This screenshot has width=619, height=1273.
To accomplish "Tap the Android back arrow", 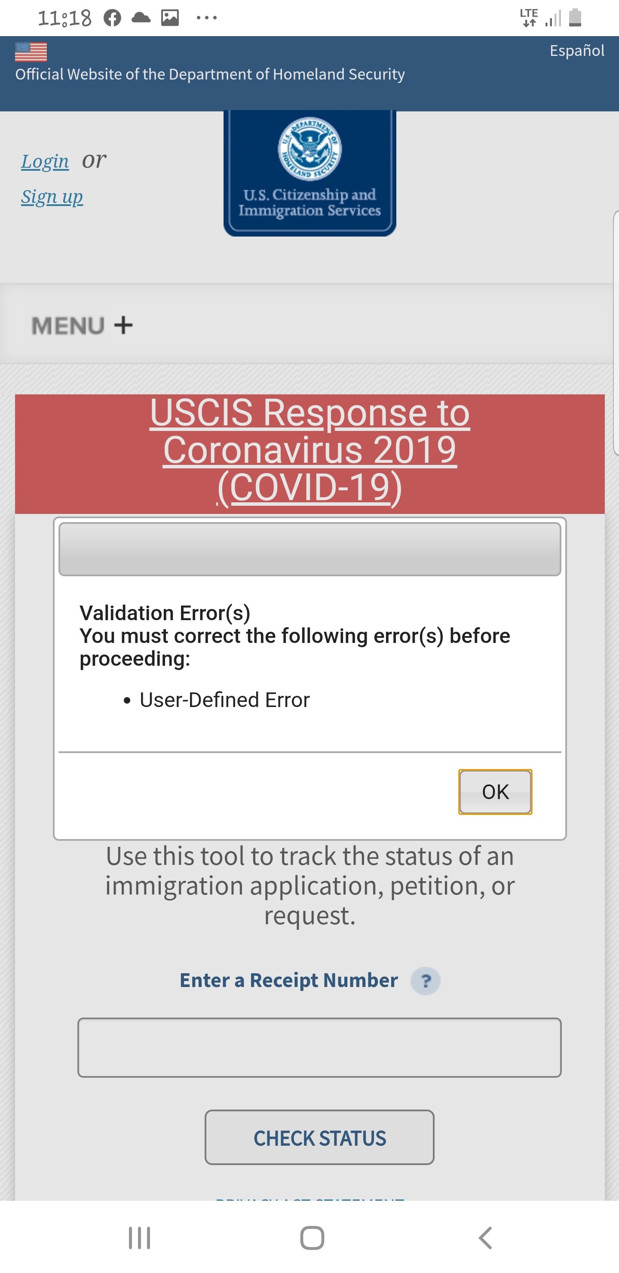I will (486, 1238).
